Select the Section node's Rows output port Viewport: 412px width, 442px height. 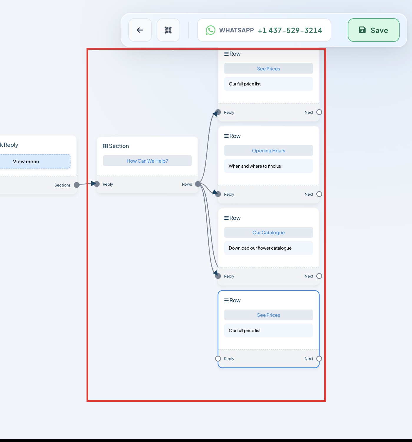coord(198,184)
